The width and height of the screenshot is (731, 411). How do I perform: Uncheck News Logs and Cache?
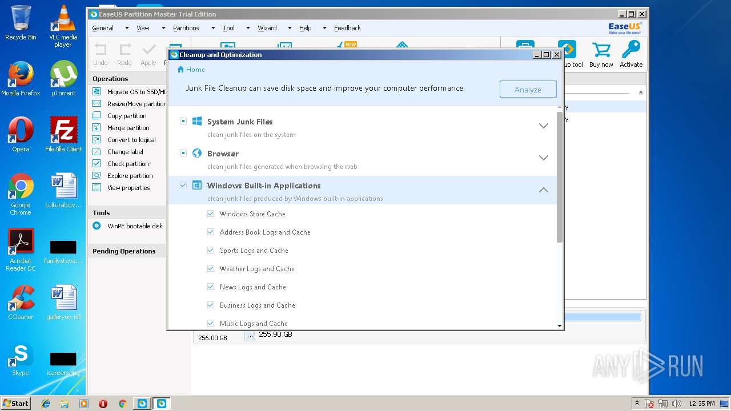tap(211, 287)
